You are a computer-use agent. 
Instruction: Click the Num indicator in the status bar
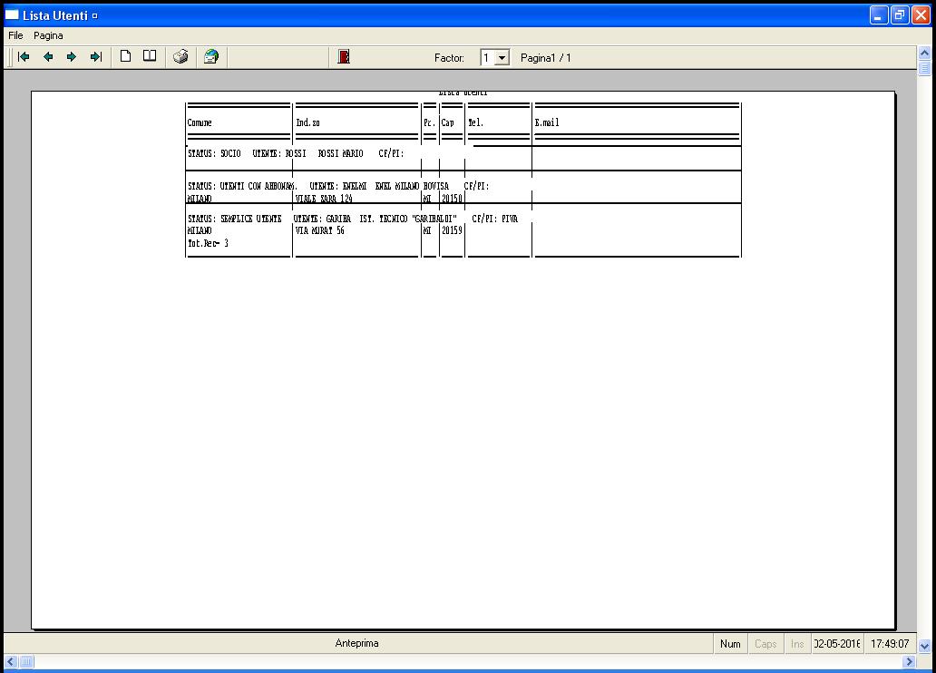pyautogui.click(x=730, y=644)
